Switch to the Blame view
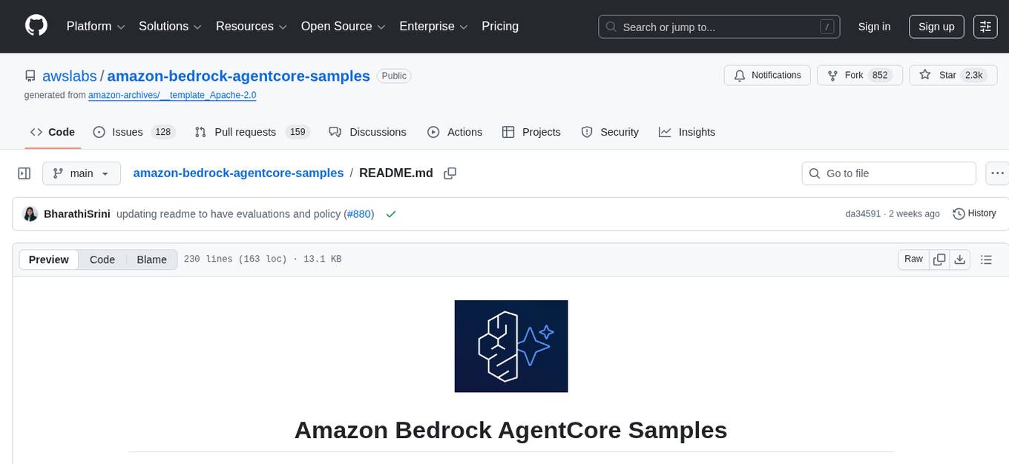 point(151,259)
